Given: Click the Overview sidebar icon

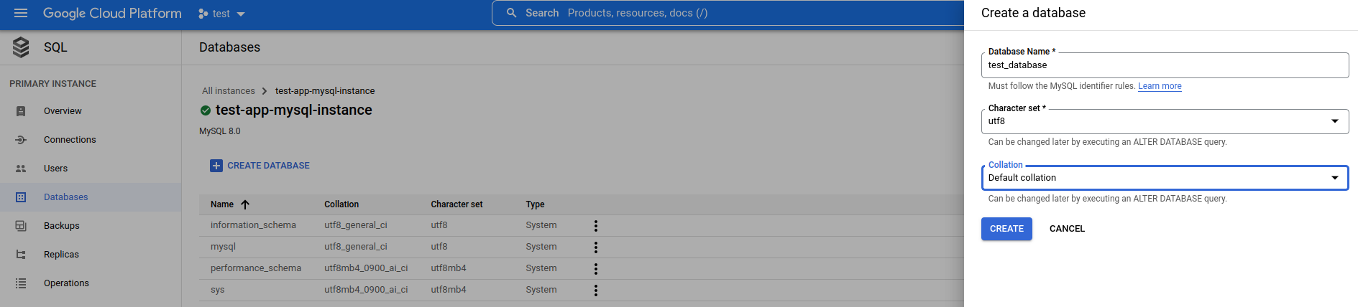Looking at the screenshot, I should click(21, 111).
